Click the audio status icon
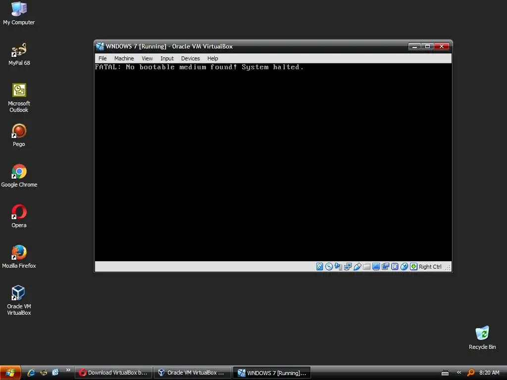The width and height of the screenshot is (507, 380). [338, 267]
